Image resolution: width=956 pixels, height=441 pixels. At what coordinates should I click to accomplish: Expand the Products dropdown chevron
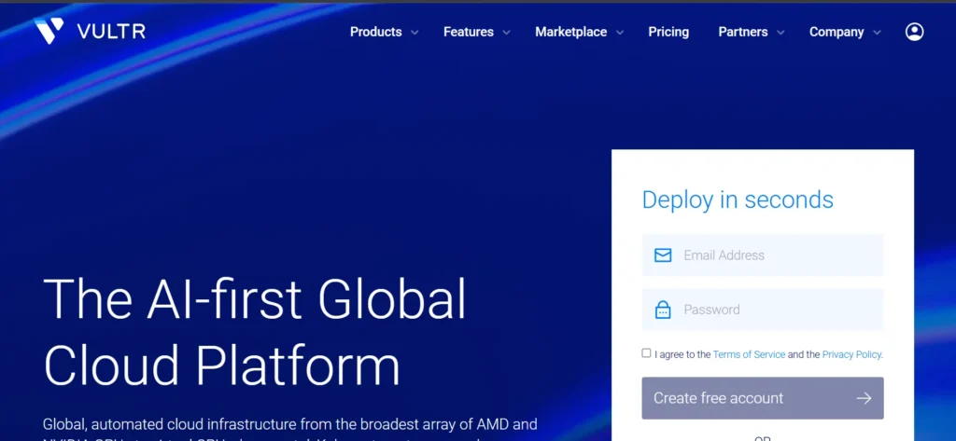(x=415, y=33)
